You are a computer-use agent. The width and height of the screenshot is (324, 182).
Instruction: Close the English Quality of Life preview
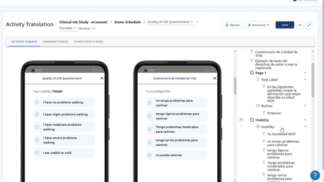[x=102, y=78]
